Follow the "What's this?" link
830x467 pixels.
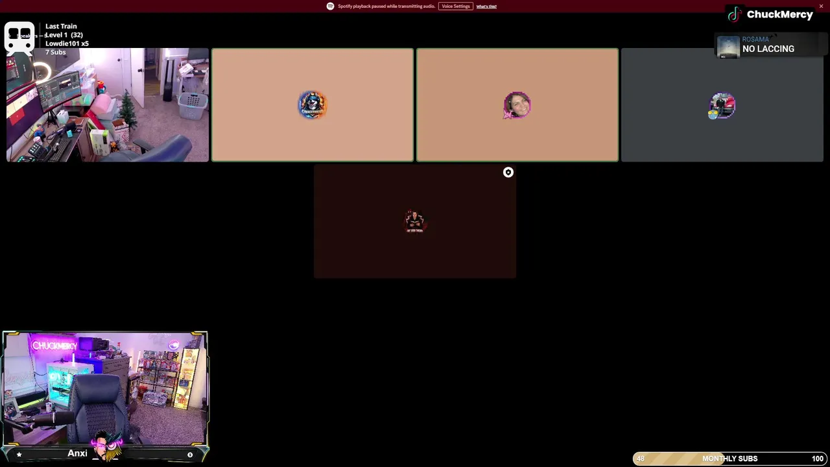point(486,6)
